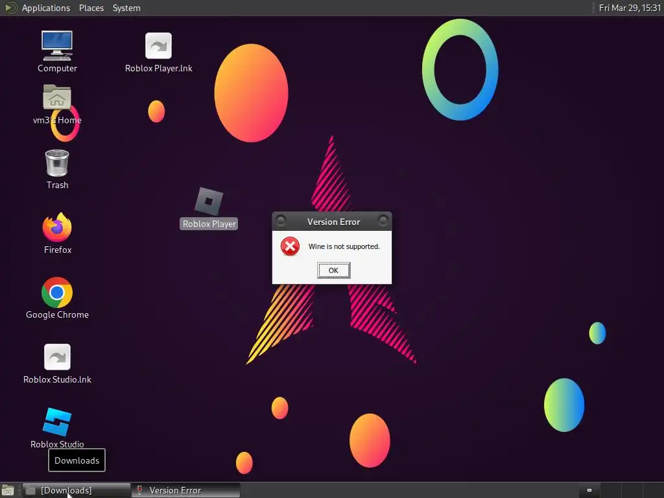Click the red error icon in dialog
This screenshot has height=498, width=664.
coord(290,246)
